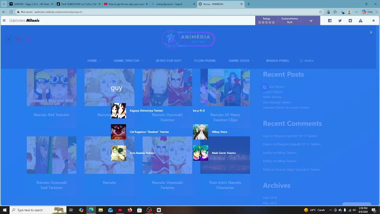
Task: Open CapCut from the taskbar
Action: (159, 210)
